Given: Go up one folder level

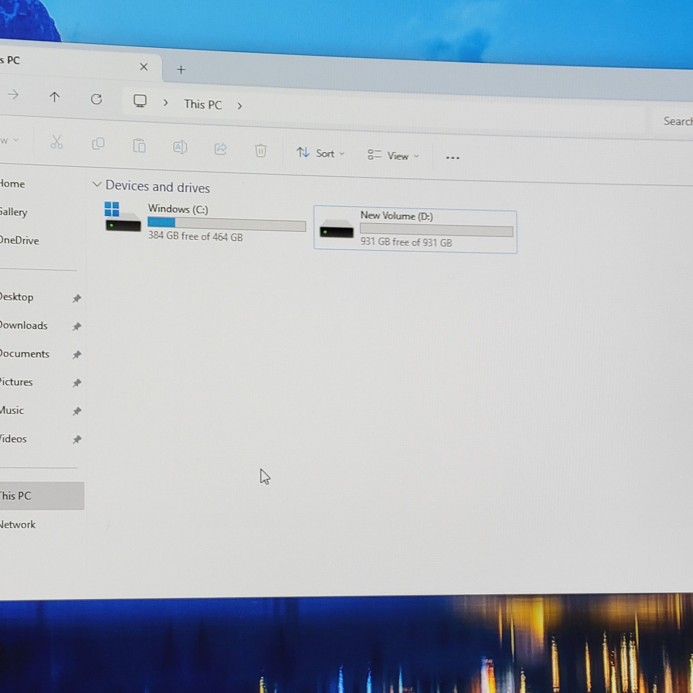Looking at the screenshot, I should point(54,97).
